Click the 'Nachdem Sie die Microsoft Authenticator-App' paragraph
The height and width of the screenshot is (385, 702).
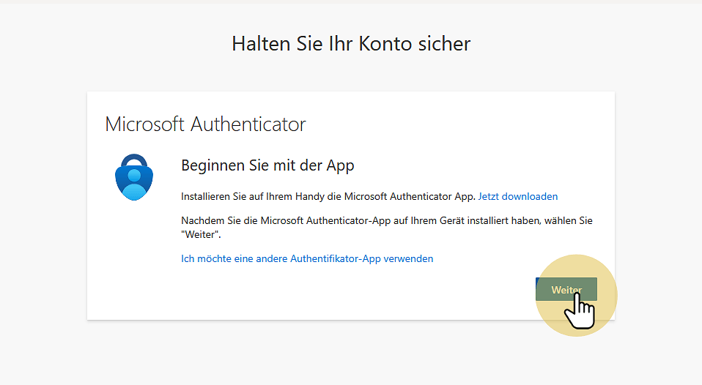(386, 220)
